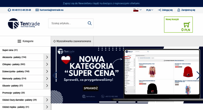
Task: Expand Obuwie - pakiety subcategories
Action: [47, 86]
